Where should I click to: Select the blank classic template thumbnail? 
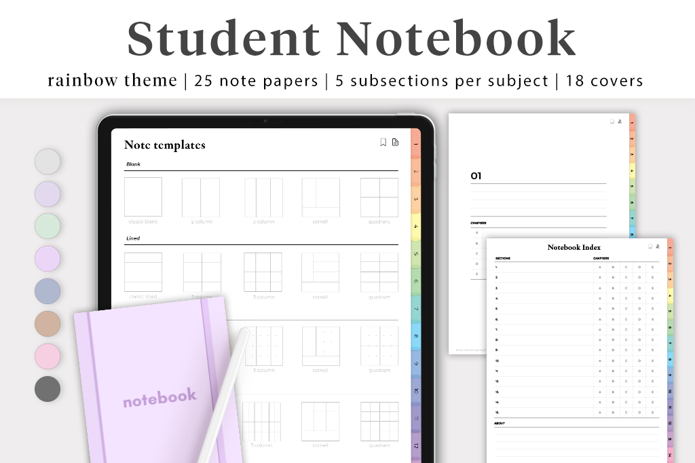[x=143, y=197]
